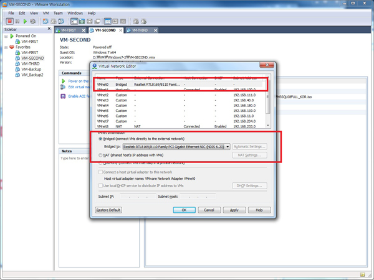Click the status bar icon at bottom right

[363, 274]
